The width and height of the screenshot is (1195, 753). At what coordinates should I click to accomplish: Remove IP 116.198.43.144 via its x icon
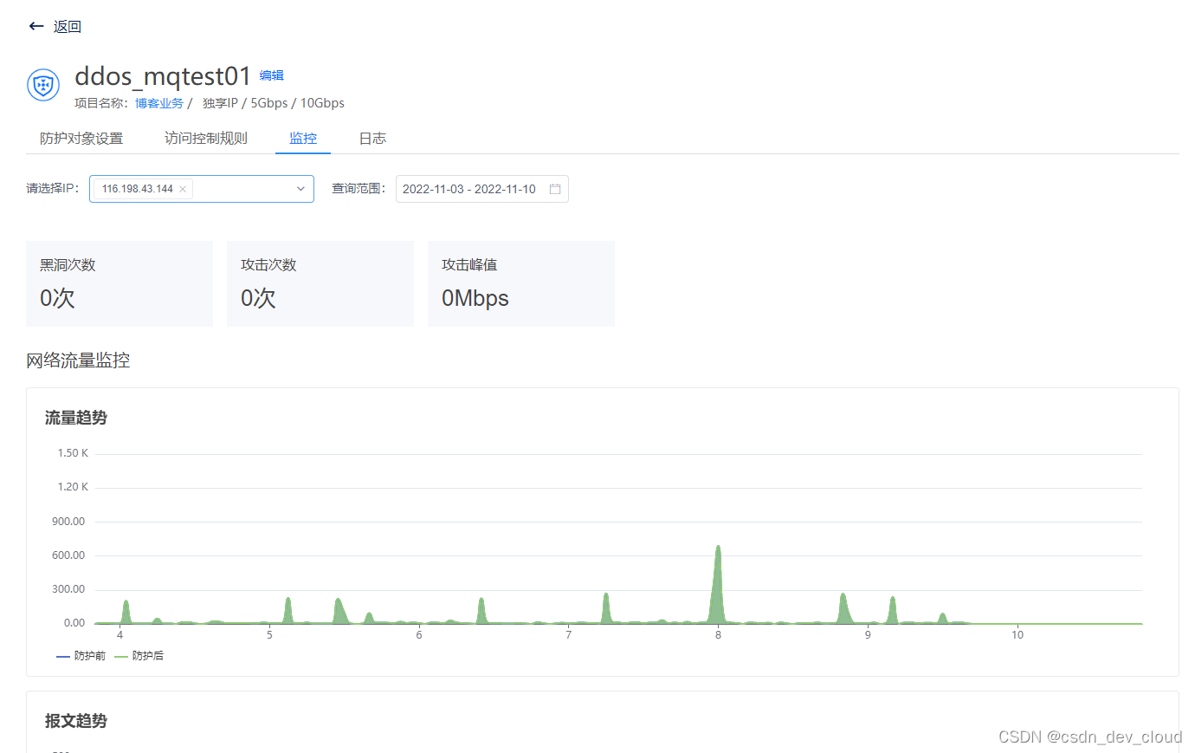pos(183,188)
